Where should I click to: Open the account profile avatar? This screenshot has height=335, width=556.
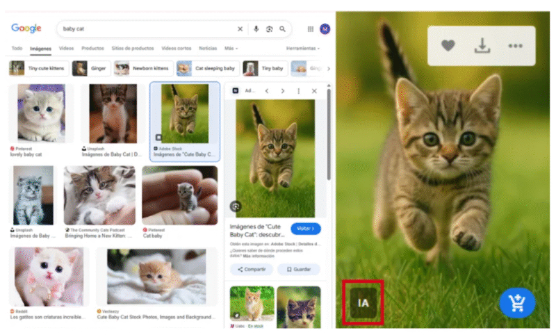coord(325,29)
